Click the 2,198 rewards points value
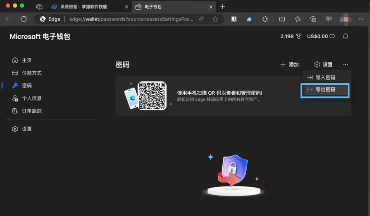This screenshot has width=370, height=216. 287,36
